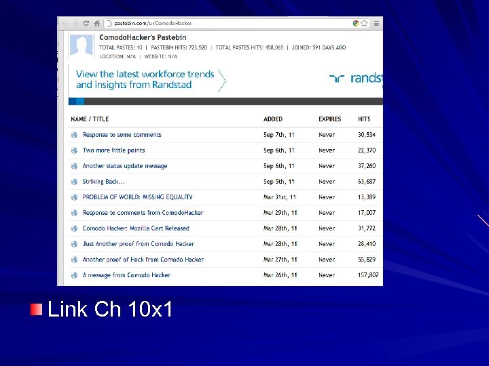Click the ComodoHacker profile avatar
The height and width of the screenshot is (366, 489).
point(81,46)
